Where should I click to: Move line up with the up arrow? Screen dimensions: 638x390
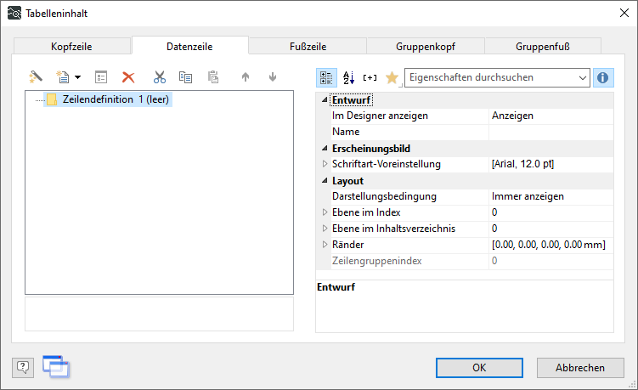point(246,77)
